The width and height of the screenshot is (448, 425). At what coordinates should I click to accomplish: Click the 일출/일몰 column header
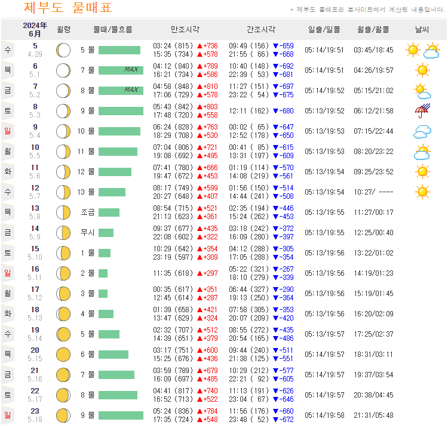(x=324, y=29)
